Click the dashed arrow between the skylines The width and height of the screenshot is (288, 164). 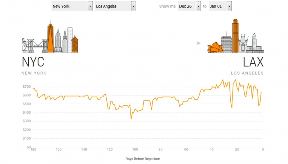pos(144,43)
